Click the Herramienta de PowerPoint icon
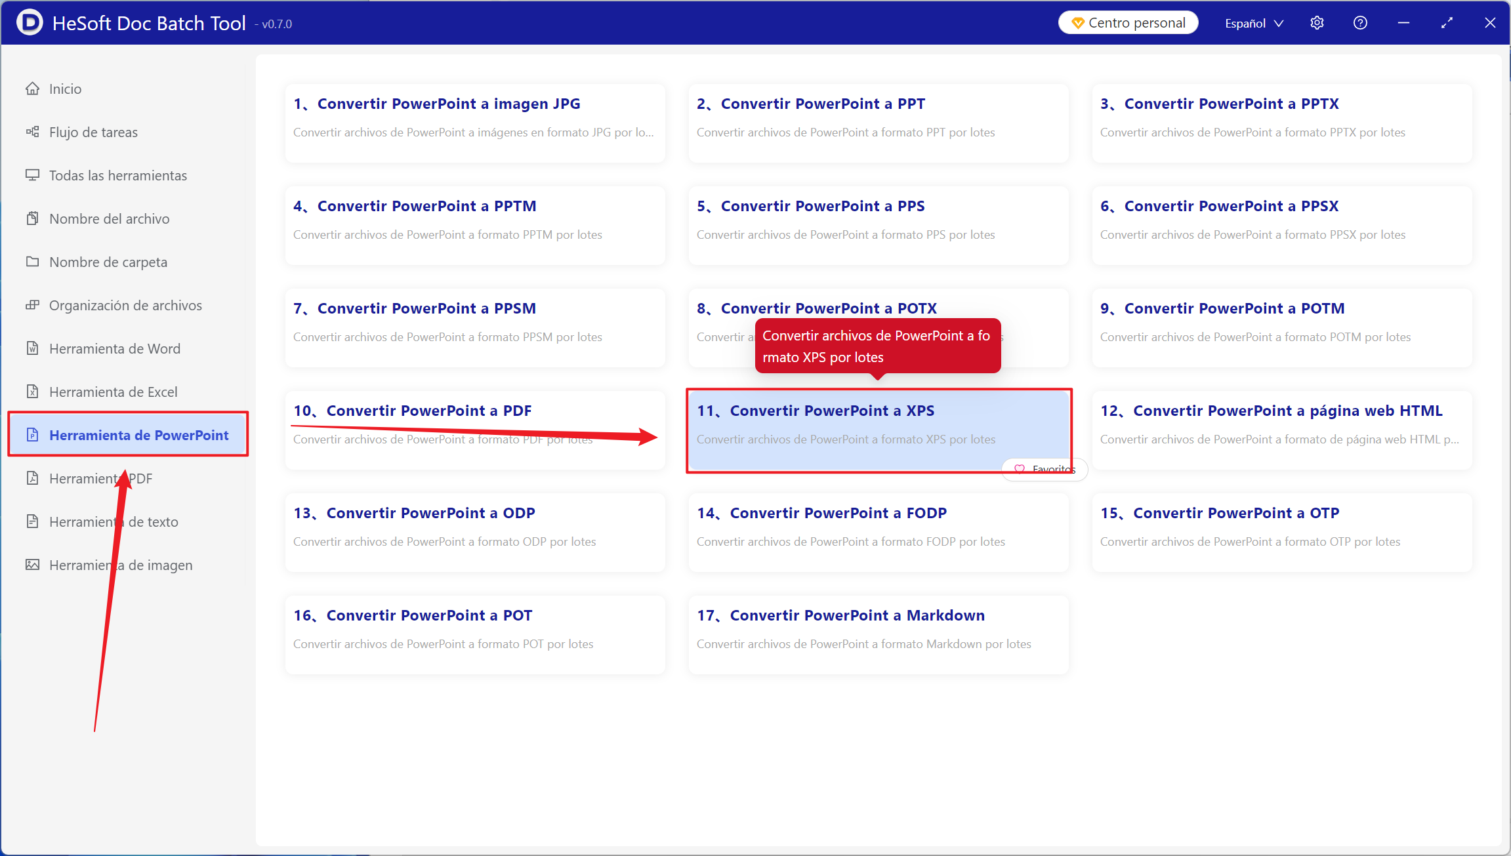The width and height of the screenshot is (1511, 856). pyautogui.click(x=32, y=435)
